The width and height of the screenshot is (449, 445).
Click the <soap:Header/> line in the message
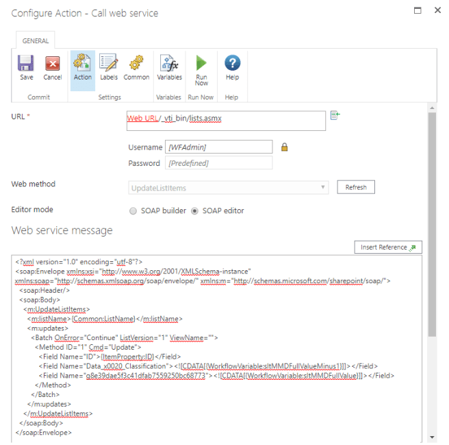pyautogui.click(x=44, y=290)
